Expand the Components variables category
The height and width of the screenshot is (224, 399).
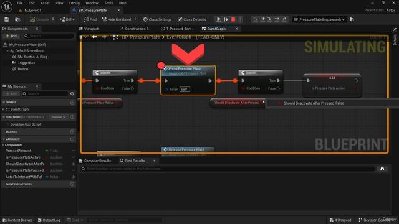tap(3, 145)
